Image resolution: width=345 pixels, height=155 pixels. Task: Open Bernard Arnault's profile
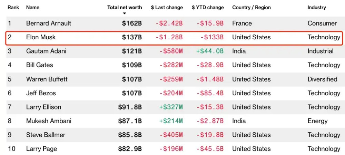[49, 23]
